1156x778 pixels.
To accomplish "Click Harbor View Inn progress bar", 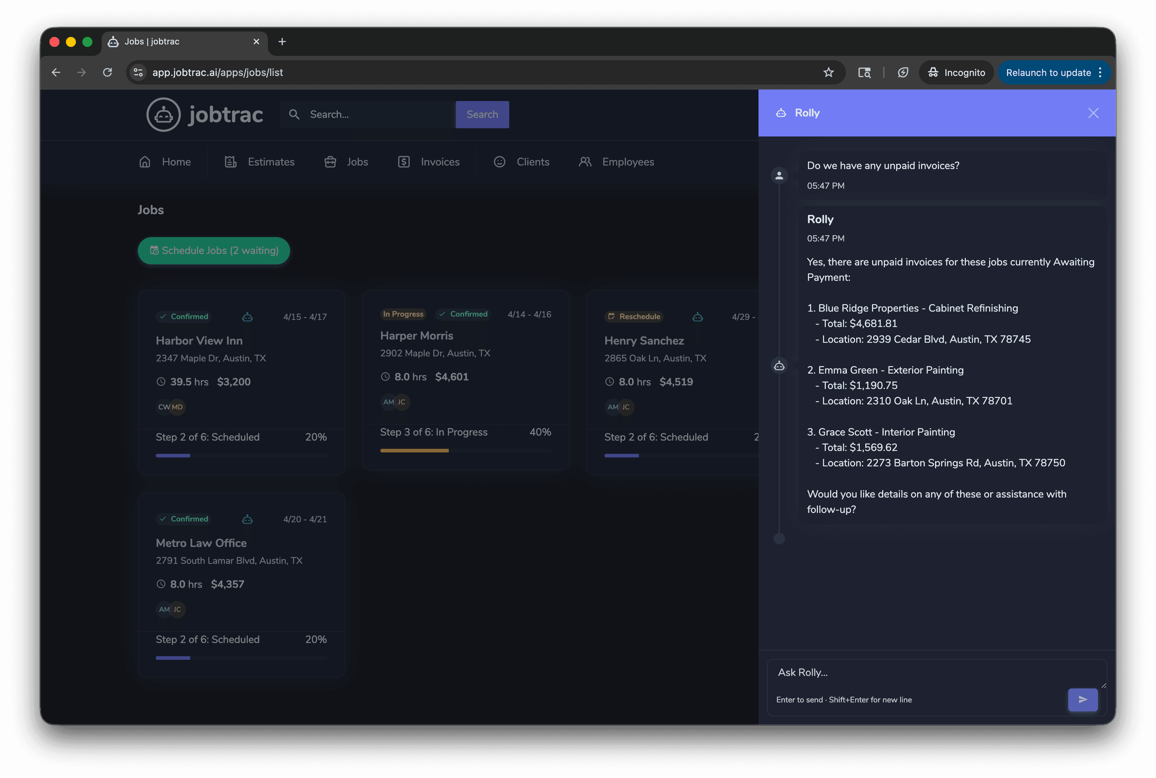I will pos(241,456).
